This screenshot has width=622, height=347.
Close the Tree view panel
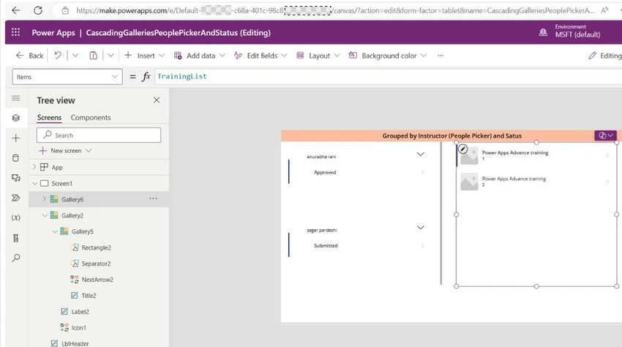(x=157, y=100)
